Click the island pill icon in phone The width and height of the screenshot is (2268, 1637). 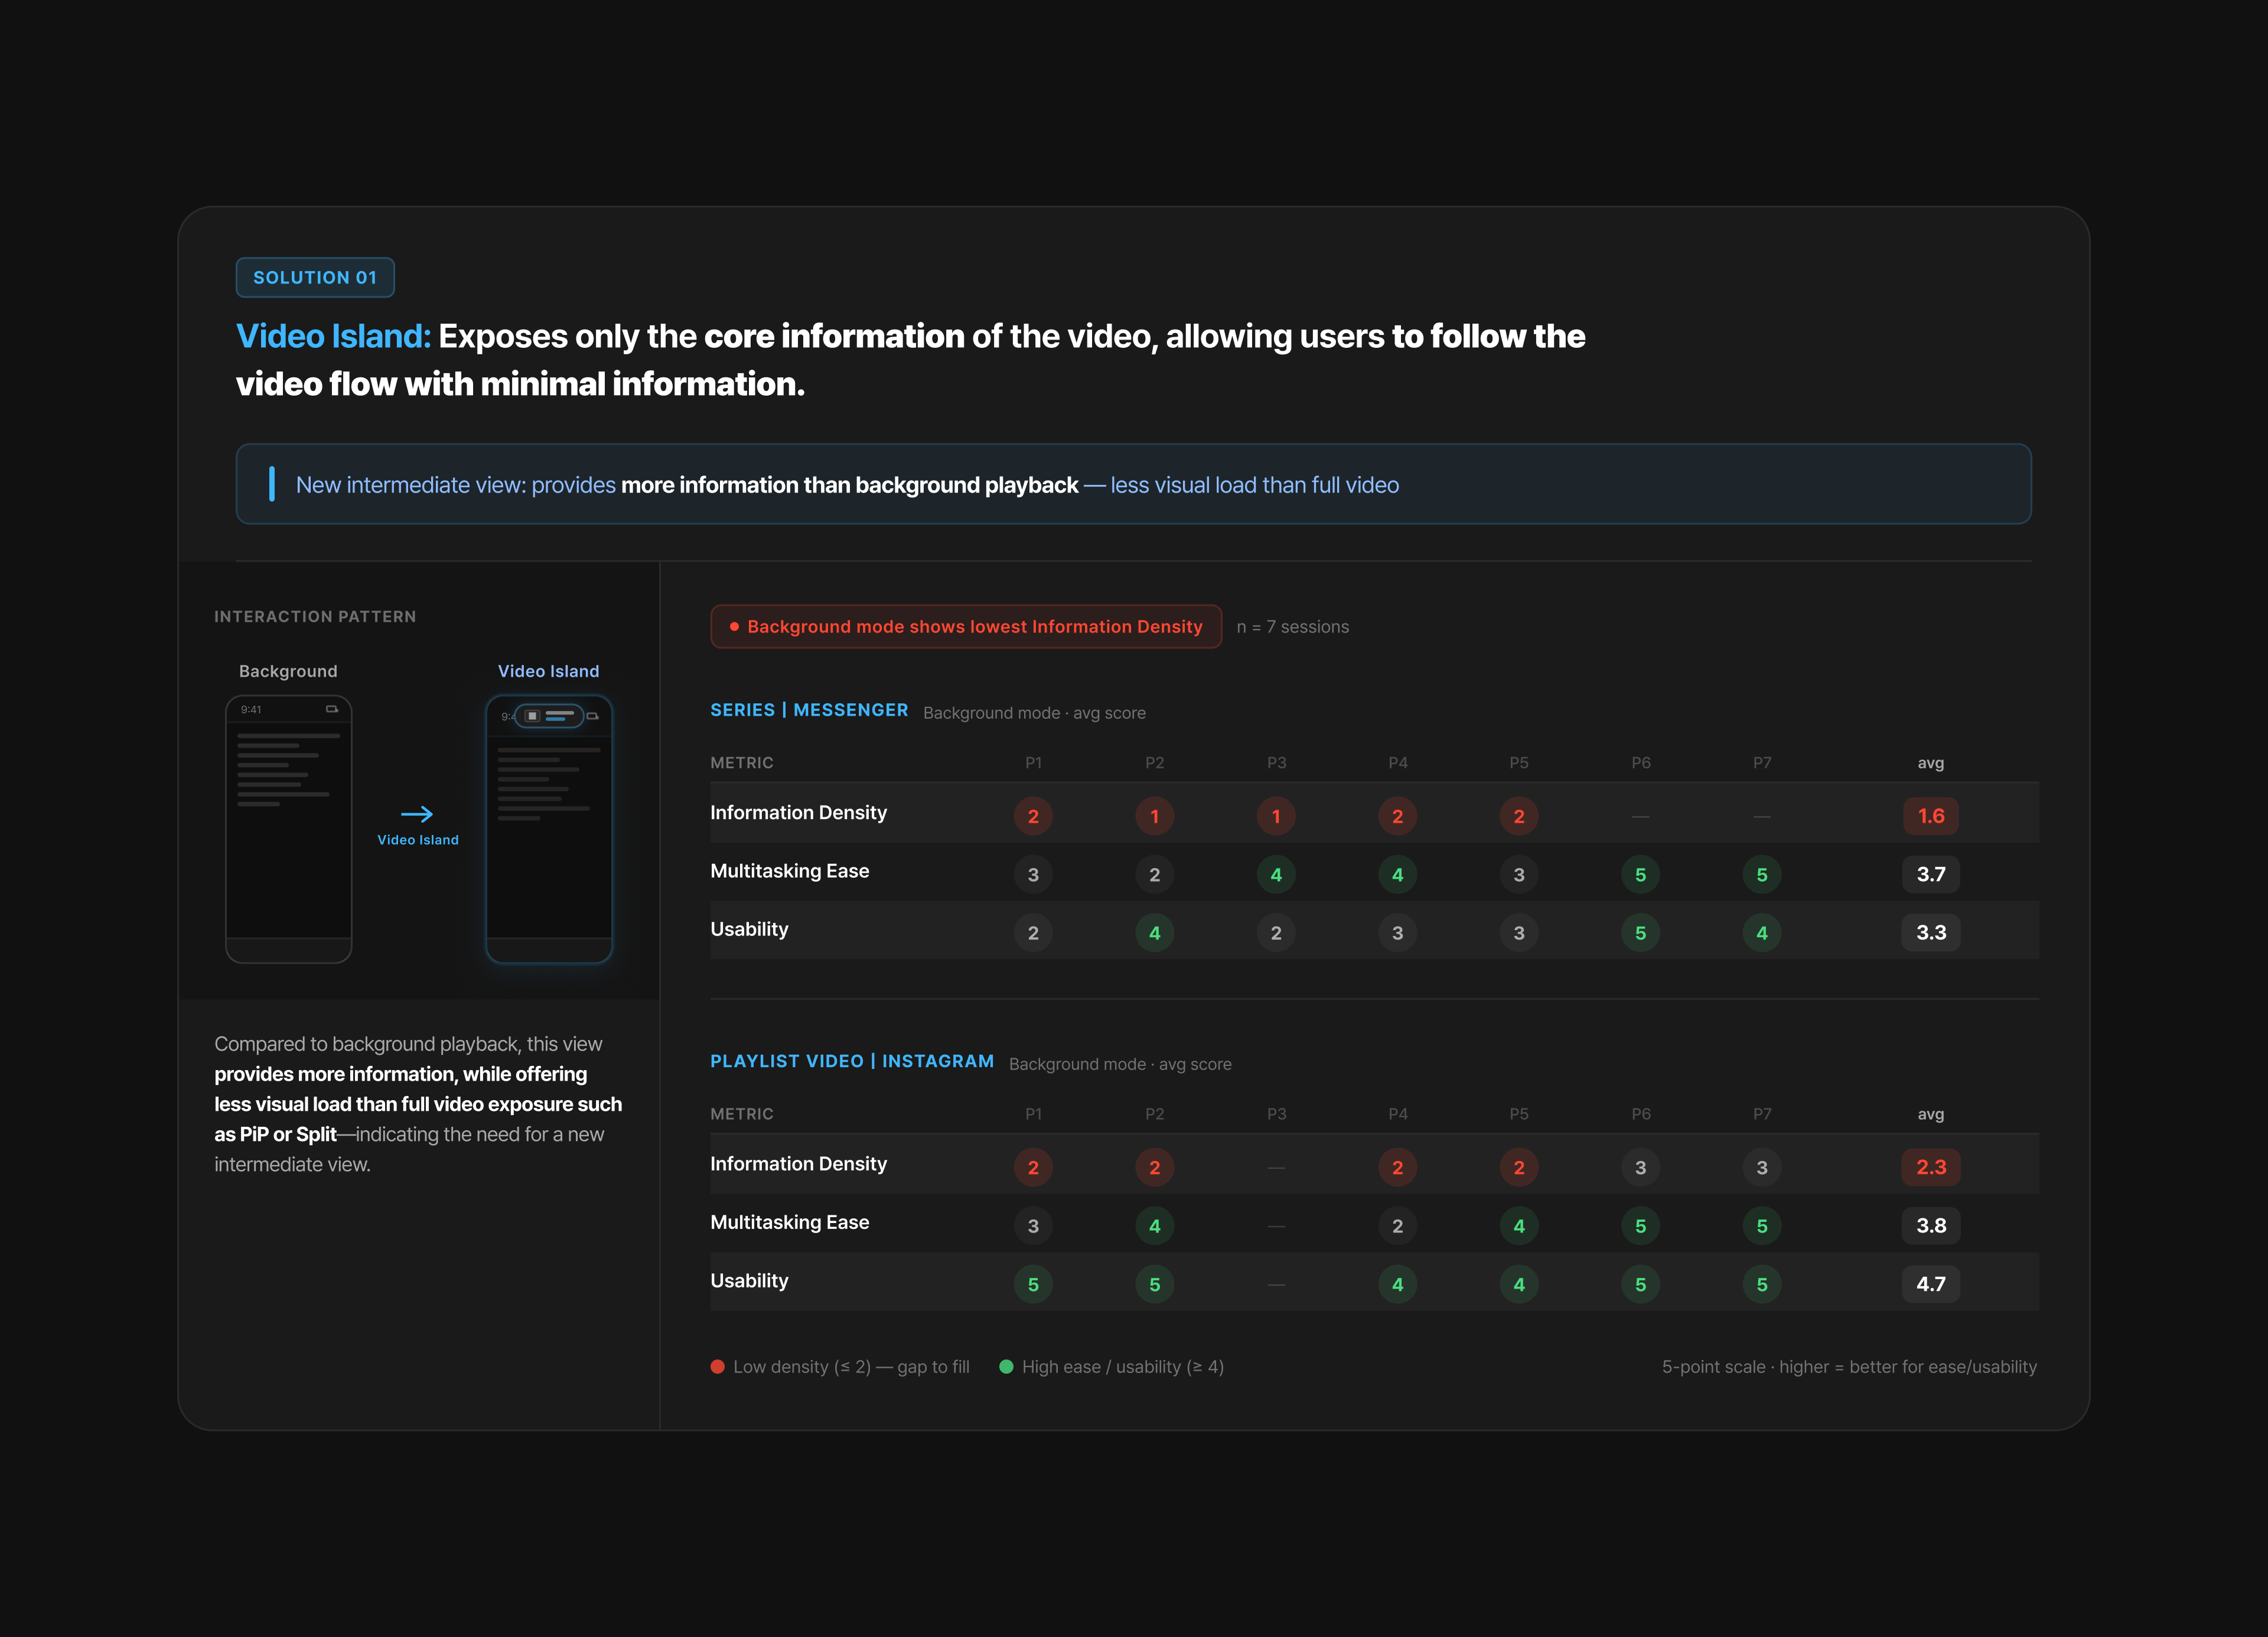point(549,716)
